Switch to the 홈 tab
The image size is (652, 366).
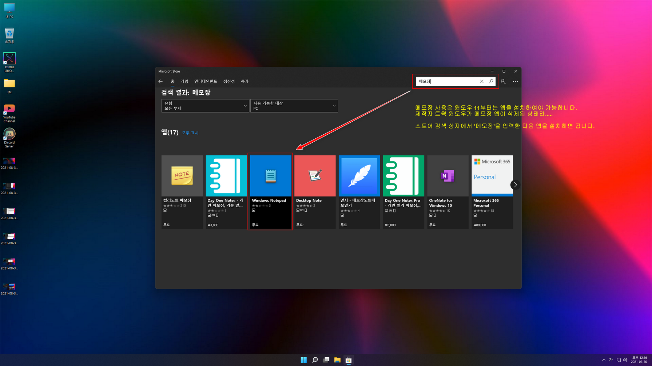(172, 81)
